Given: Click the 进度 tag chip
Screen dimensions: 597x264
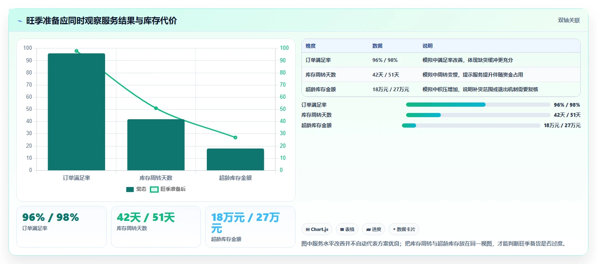Looking at the screenshot, I should pyautogui.click(x=373, y=229).
